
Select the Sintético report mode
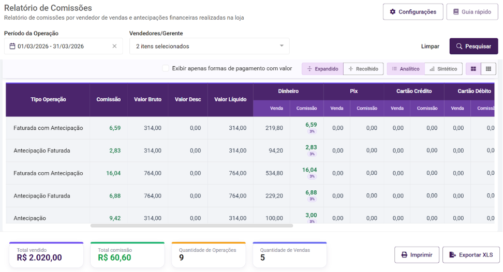tap(443, 69)
